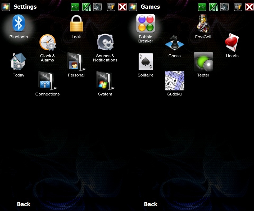The height and width of the screenshot is (211, 254).
Task: Click signal strength icon in Settings screen
Action: pos(87,7)
